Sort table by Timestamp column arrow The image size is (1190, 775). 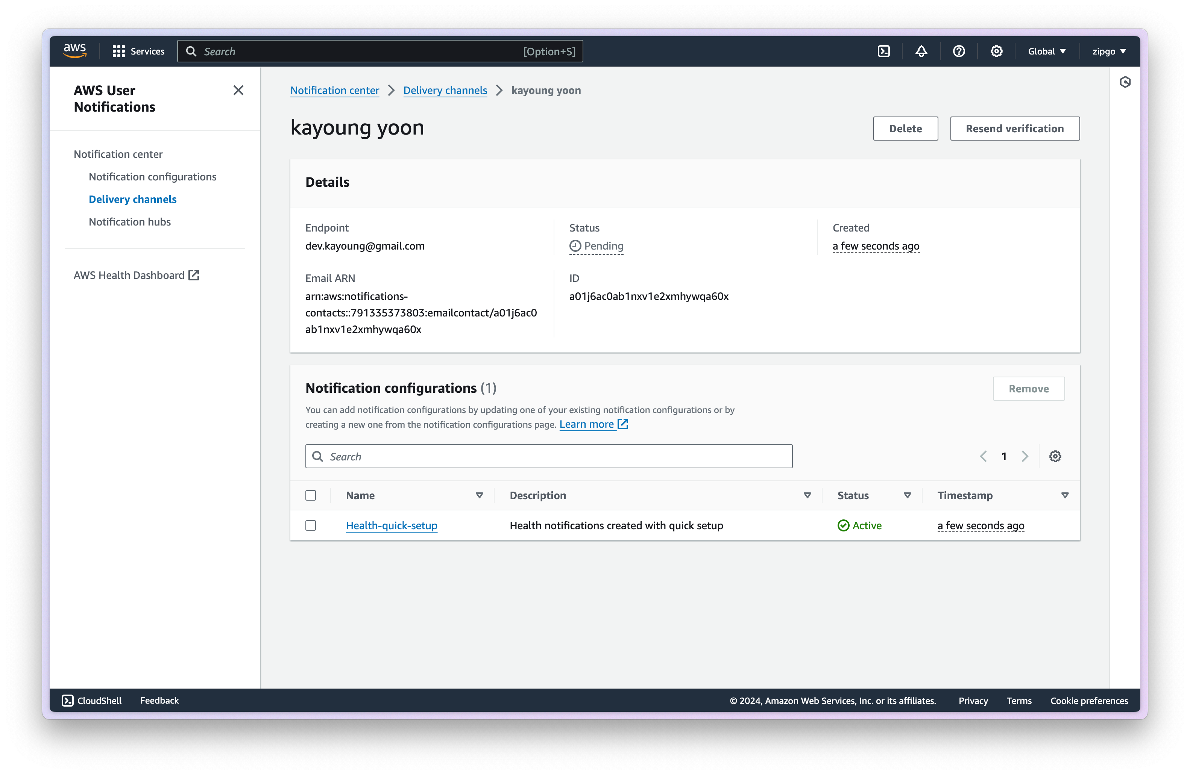(x=1064, y=496)
